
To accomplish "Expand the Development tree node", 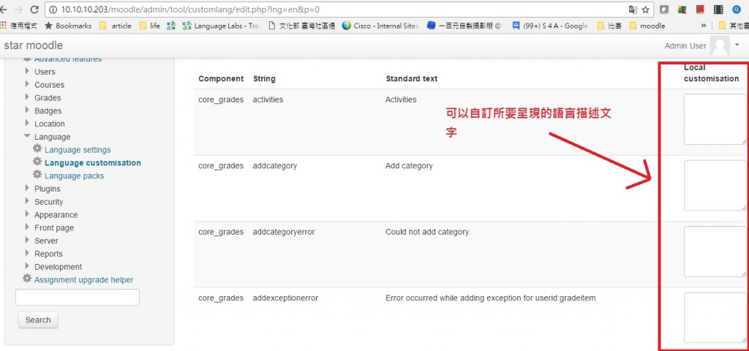I will coord(27,266).
